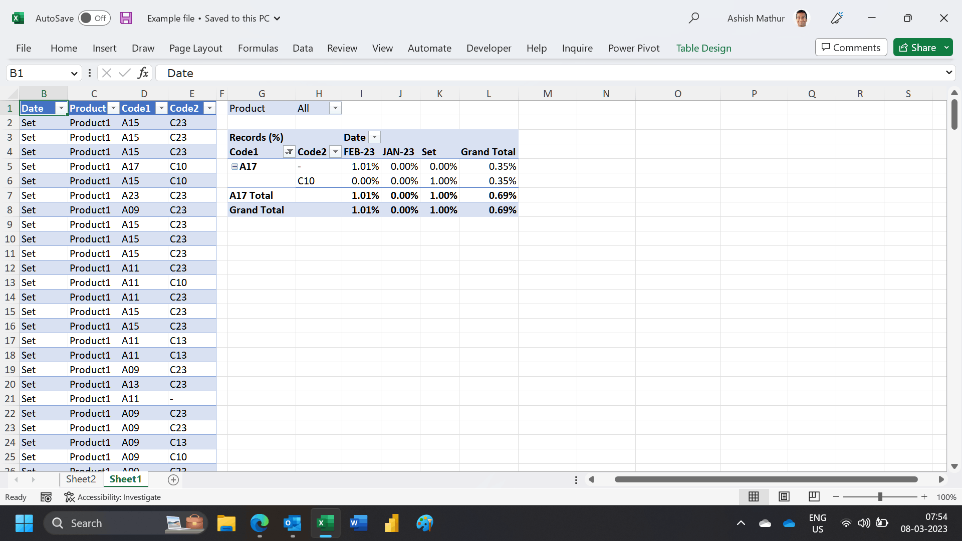Switch to Page Layout view icon
This screenshot has width=962, height=541.
point(784,496)
